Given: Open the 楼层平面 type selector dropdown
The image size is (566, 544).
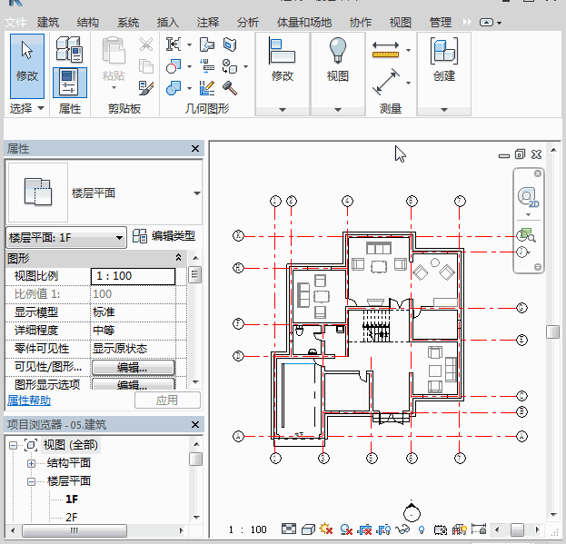Looking at the screenshot, I should pyautogui.click(x=196, y=193).
